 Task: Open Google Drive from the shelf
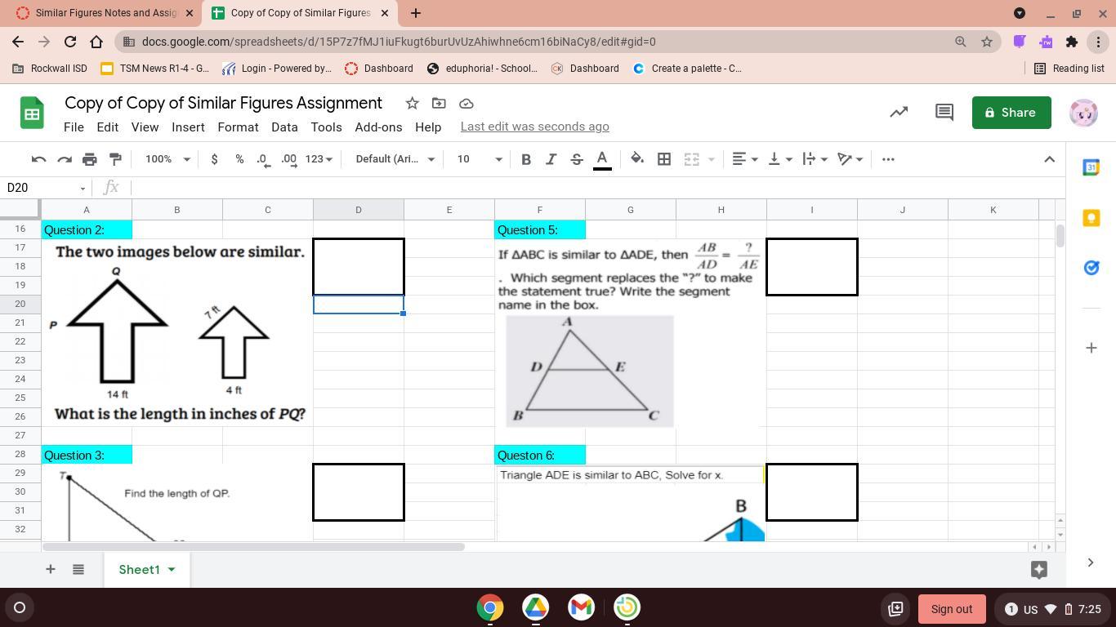(536, 607)
